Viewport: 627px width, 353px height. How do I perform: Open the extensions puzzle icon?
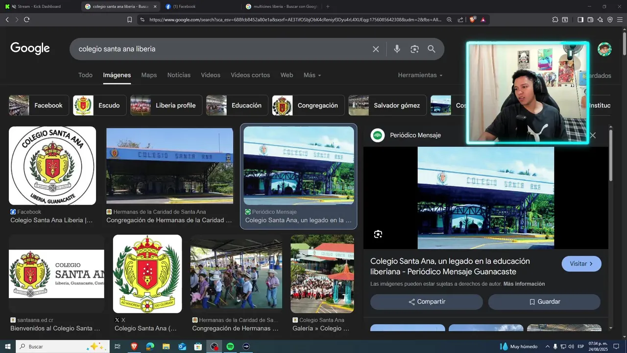coord(555,20)
